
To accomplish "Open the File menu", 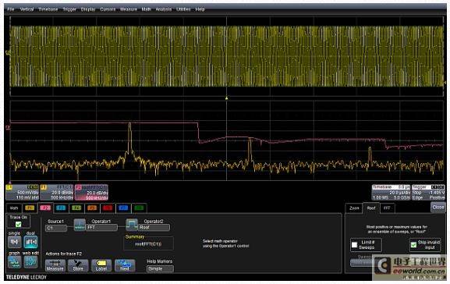I will pos(11,9).
